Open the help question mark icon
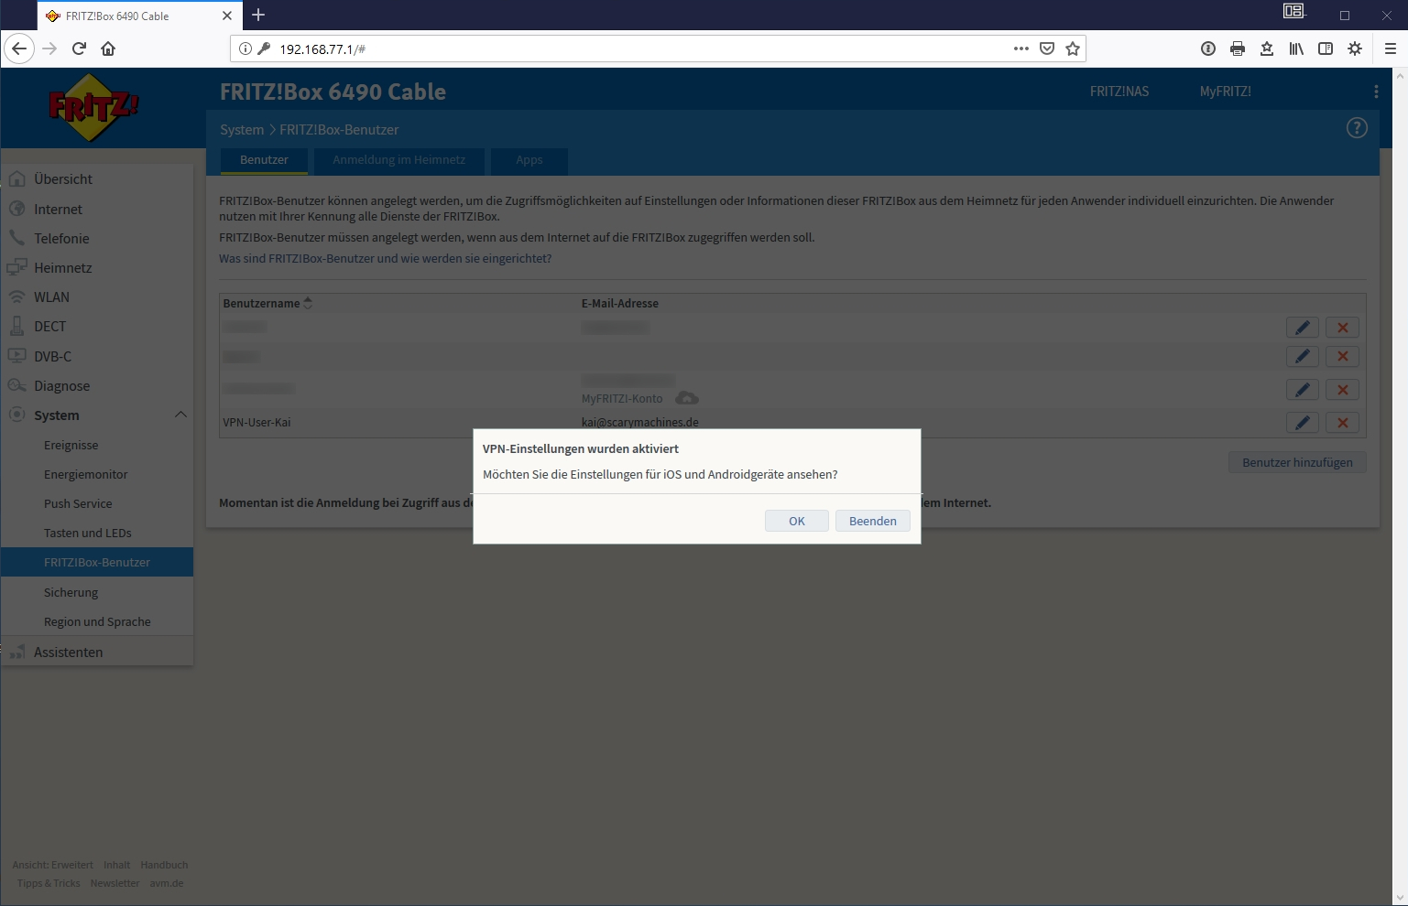The width and height of the screenshot is (1408, 906). click(x=1357, y=128)
